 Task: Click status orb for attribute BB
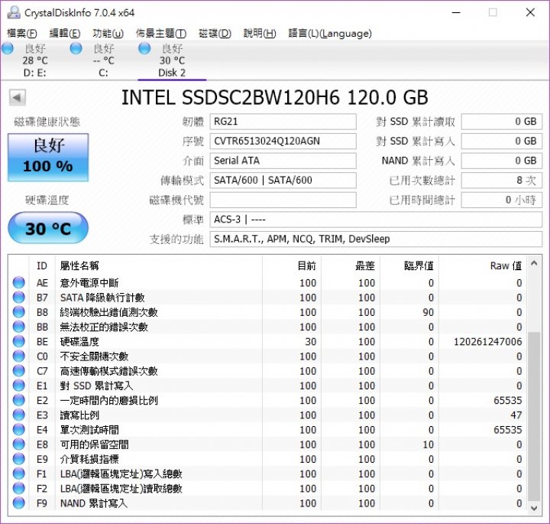(18, 327)
